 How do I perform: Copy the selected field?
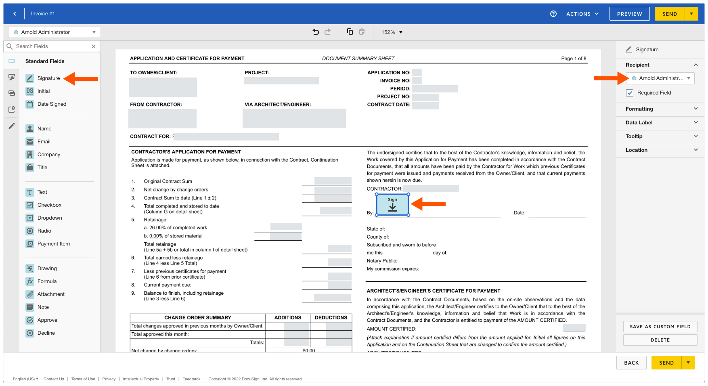(x=350, y=32)
